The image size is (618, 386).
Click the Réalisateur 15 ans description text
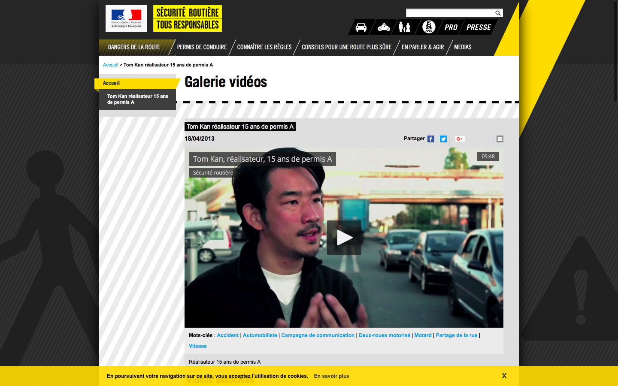225,362
